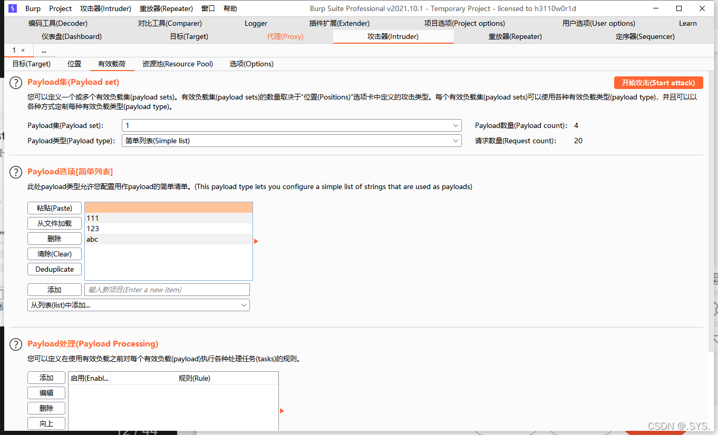
Task: Click 删除 button in Payload Processing
Action: [x=46, y=408]
